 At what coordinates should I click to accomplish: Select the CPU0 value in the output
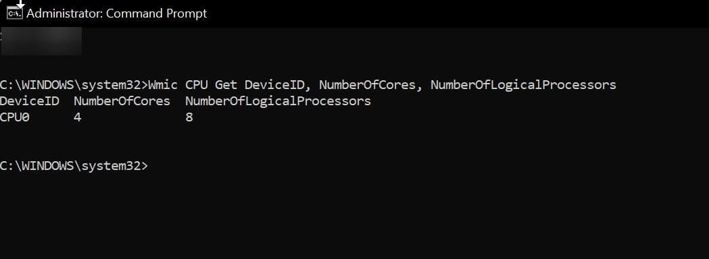[x=14, y=117]
